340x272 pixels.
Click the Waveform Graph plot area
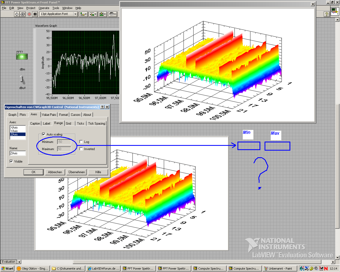tap(86, 62)
